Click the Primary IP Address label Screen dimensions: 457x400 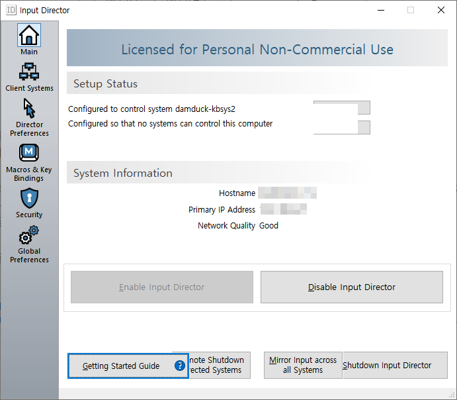pyautogui.click(x=222, y=209)
